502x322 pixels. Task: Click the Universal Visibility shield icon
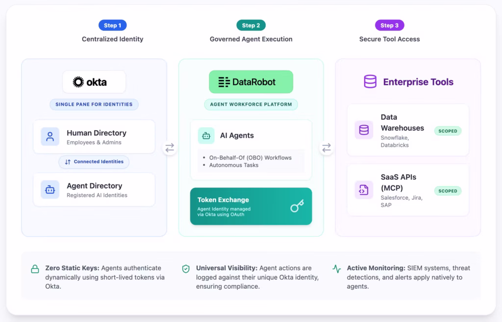click(x=186, y=269)
